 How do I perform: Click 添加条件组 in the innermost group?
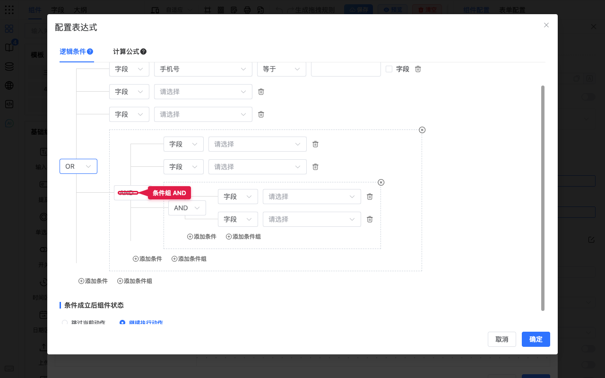click(x=243, y=237)
